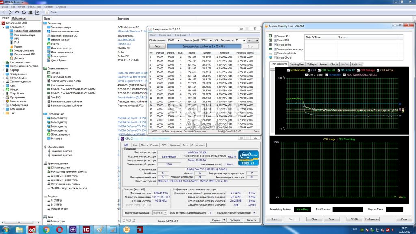416x234 pixels.
Task: Open Opera browser from taskbar
Action: coord(59,230)
